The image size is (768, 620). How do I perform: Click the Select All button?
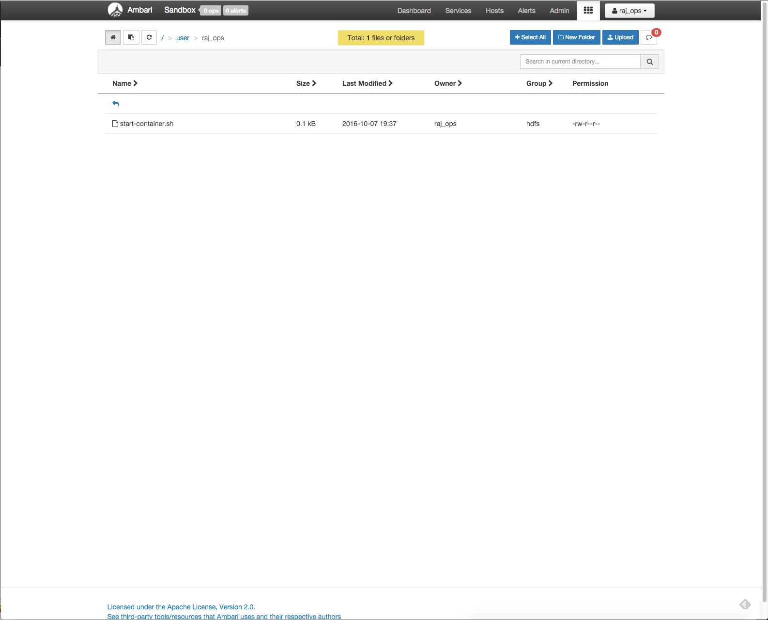pyautogui.click(x=530, y=37)
